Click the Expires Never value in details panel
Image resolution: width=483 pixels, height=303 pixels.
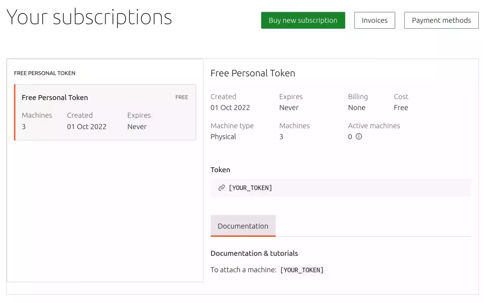pyautogui.click(x=289, y=108)
